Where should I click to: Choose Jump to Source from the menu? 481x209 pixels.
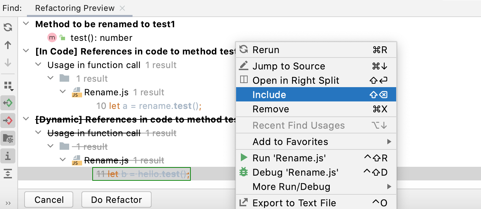pos(288,66)
